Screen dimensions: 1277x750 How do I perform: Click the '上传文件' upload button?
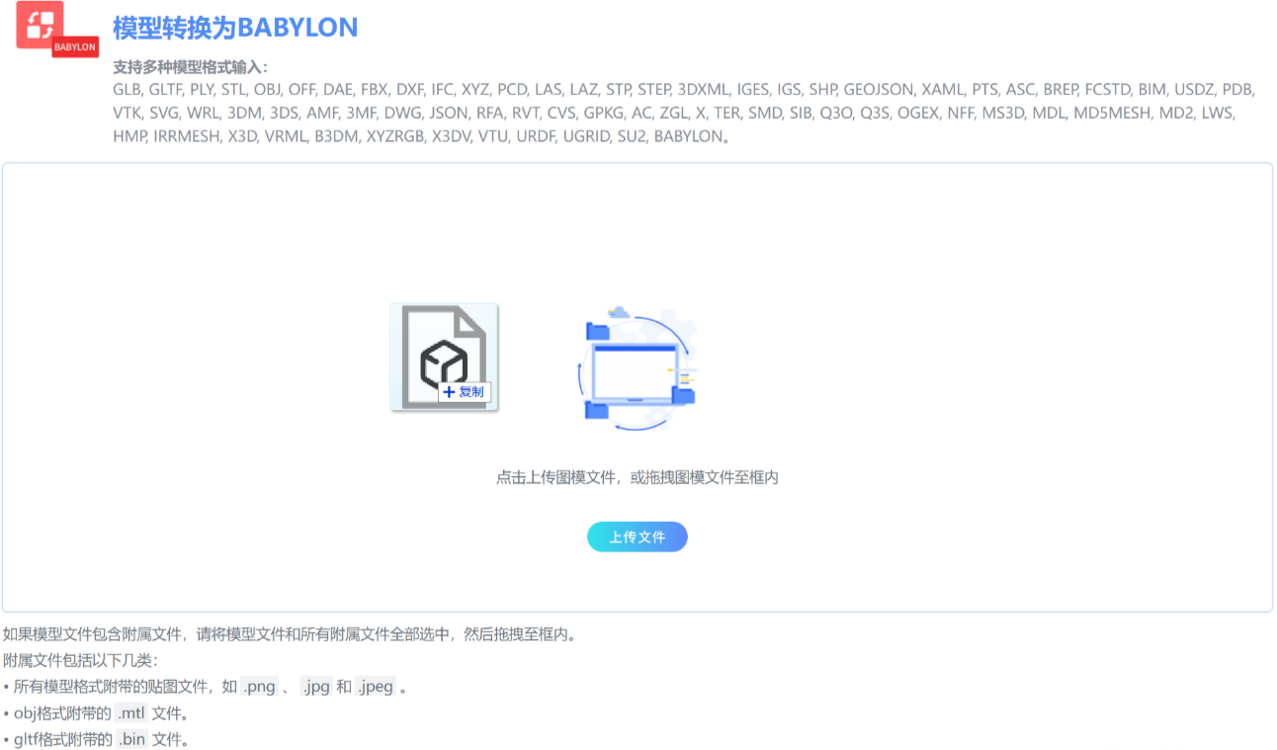[638, 537]
